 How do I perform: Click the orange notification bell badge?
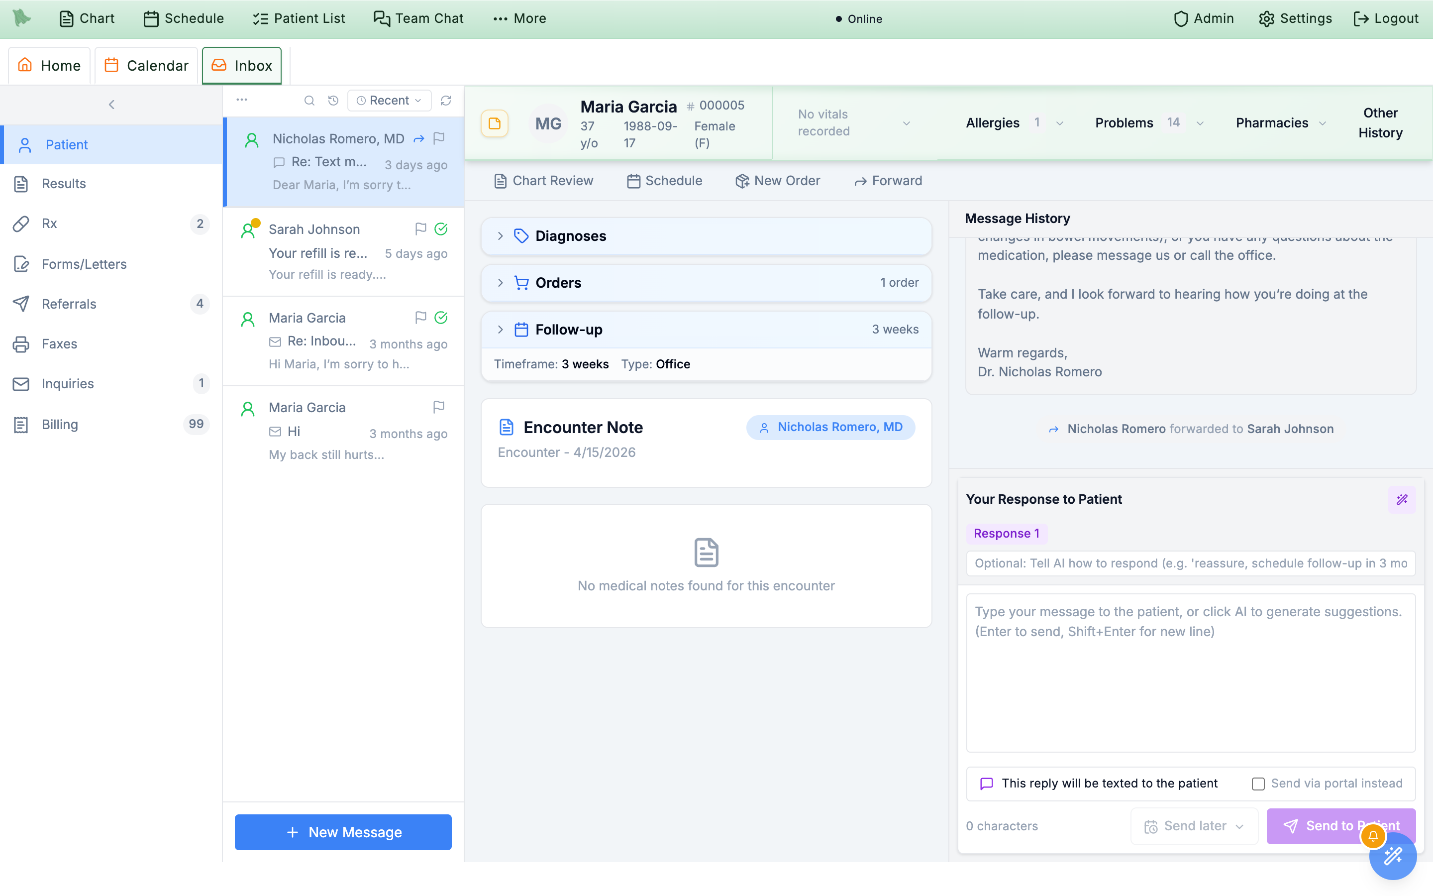pos(1373,836)
